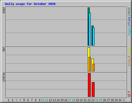132x103 pixels.
Task: Click day label 20 on the axis
Action: (x=81, y=100)
